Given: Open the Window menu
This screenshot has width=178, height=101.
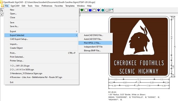Looking at the screenshot, I should pyautogui.click(x=81, y=6).
